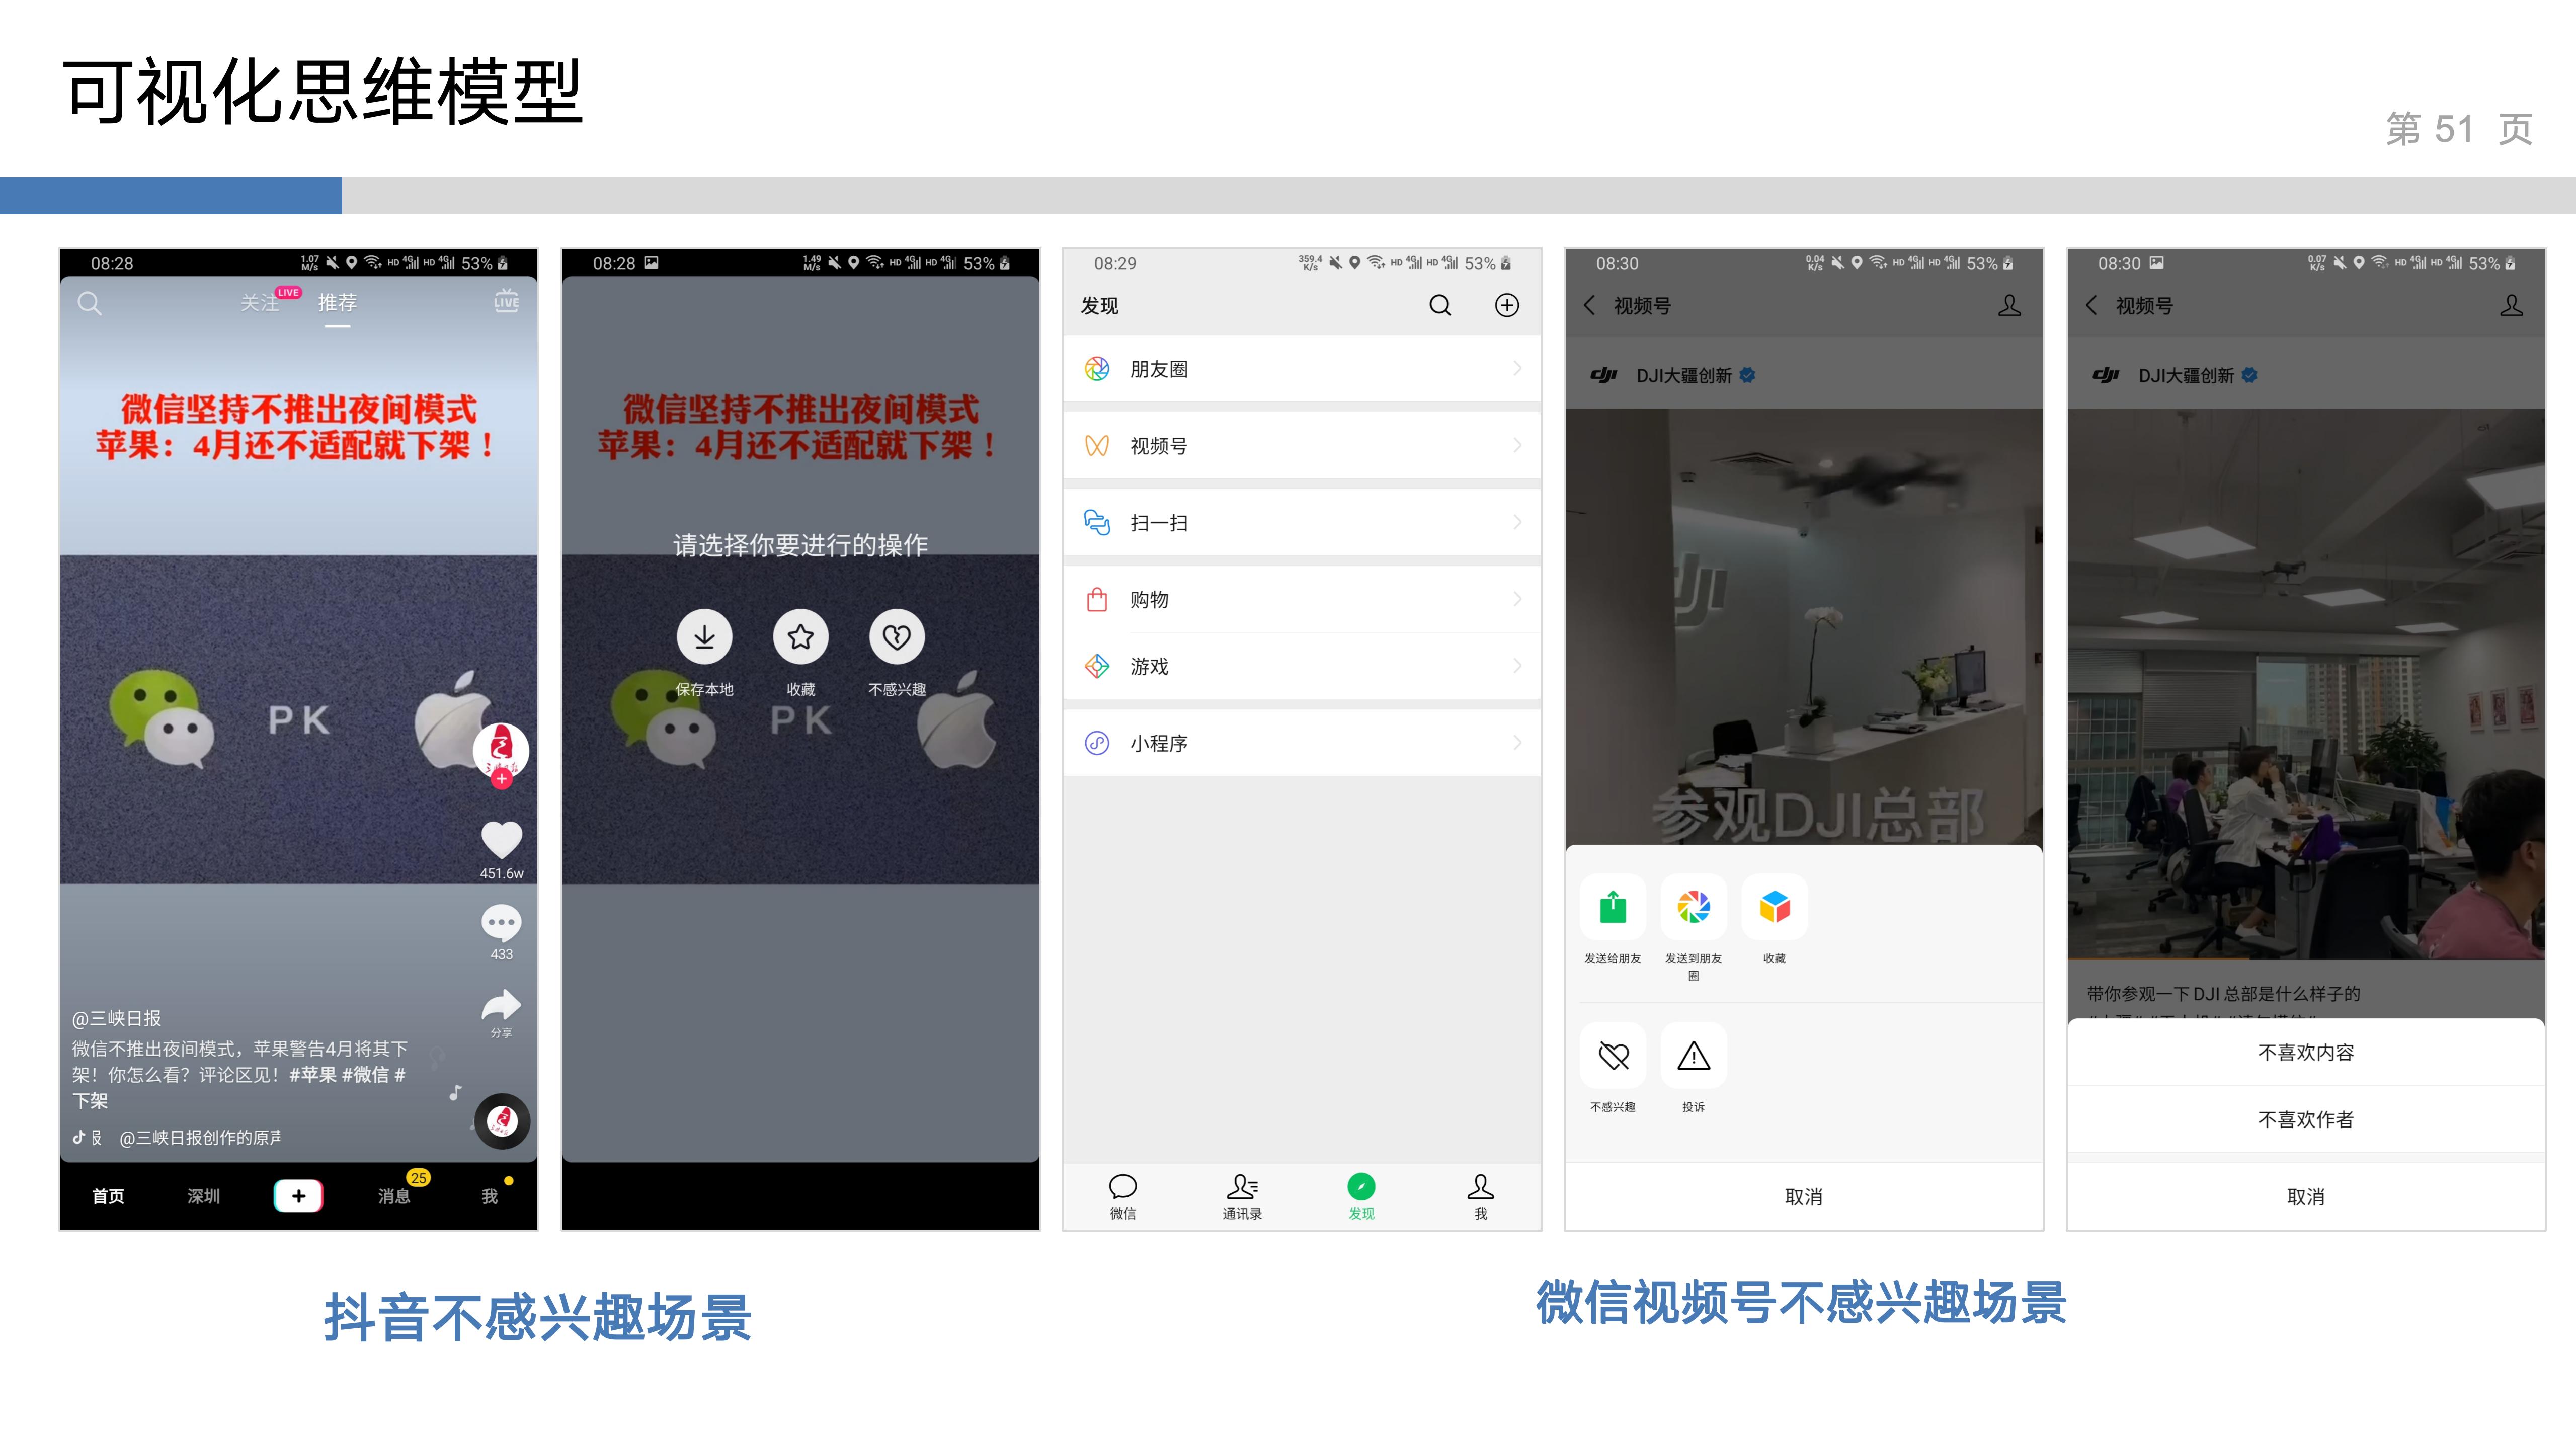Open comments bubble showing 433

click(x=501, y=922)
